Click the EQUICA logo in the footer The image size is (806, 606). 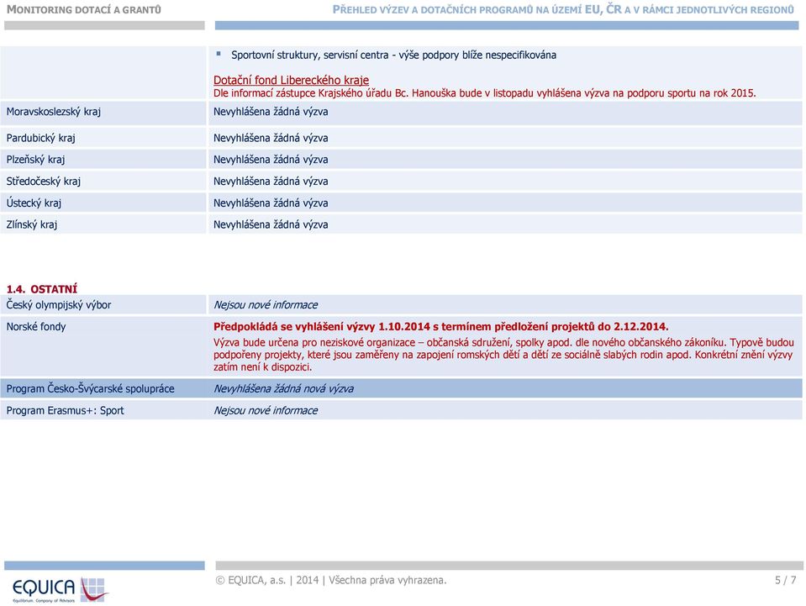pyautogui.click(x=61, y=589)
